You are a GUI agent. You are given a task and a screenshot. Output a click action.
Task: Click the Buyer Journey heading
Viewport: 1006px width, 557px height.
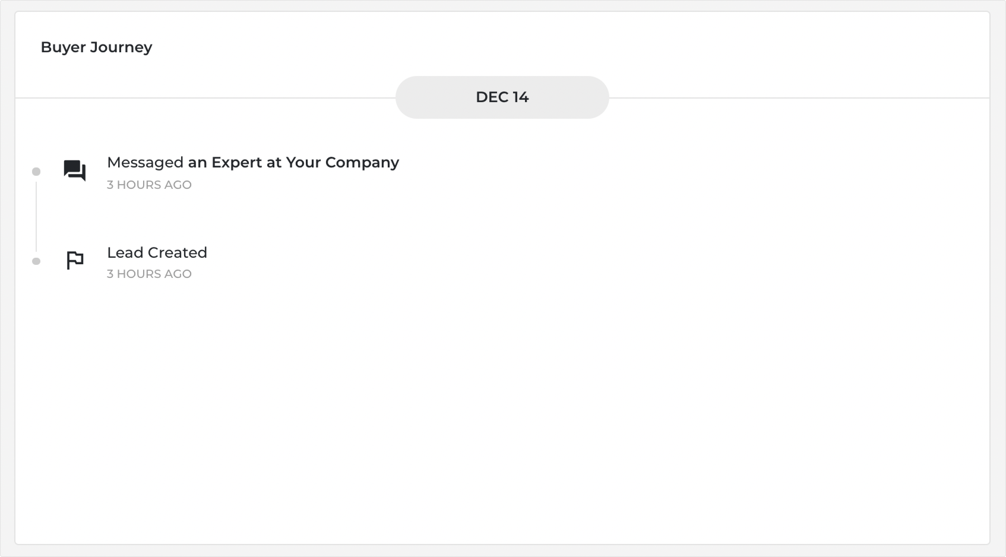click(97, 47)
